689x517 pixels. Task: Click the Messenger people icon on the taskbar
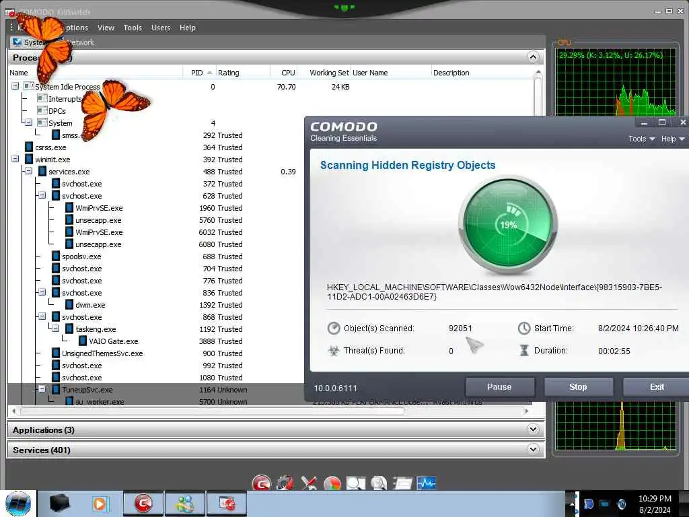[x=185, y=504]
